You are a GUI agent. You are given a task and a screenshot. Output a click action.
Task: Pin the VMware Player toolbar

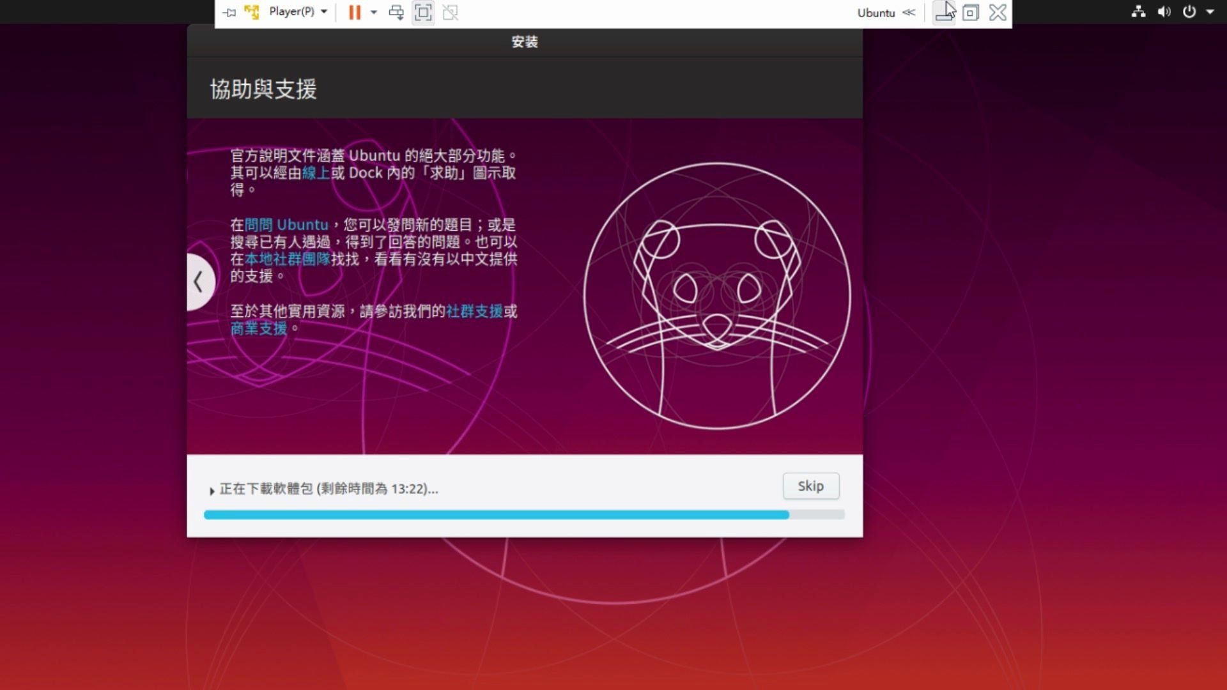[x=228, y=12]
